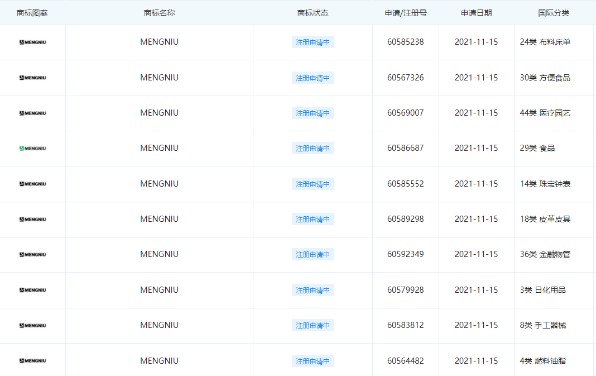Click date 2021-11-15 in row 60589298

(476, 219)
